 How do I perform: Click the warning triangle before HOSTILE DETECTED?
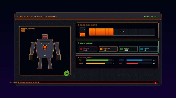19,82
